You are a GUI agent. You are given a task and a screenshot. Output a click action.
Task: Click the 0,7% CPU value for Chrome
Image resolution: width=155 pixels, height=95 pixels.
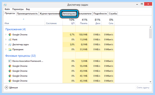point(72,34)
